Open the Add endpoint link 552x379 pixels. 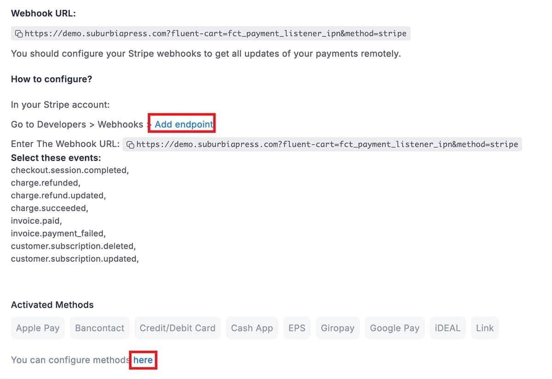click(184, 124)
